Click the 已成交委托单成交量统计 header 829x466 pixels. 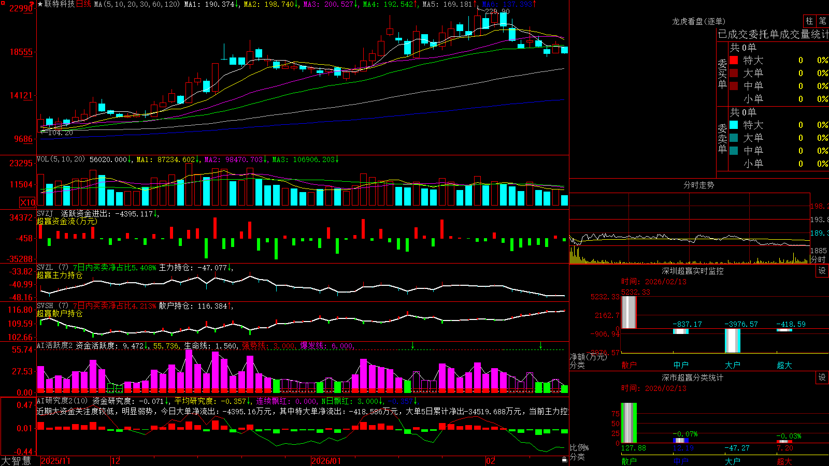[773, 34]
